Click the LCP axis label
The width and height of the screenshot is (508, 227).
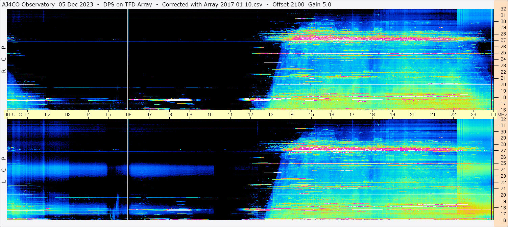(x=4, y=170)
